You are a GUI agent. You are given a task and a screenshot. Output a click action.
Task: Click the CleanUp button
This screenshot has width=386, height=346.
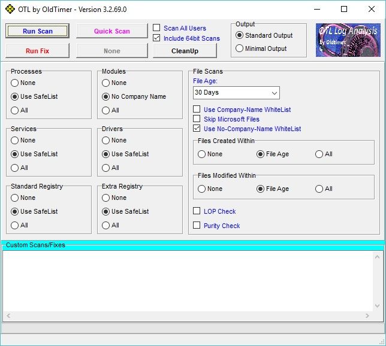point(185,51)
